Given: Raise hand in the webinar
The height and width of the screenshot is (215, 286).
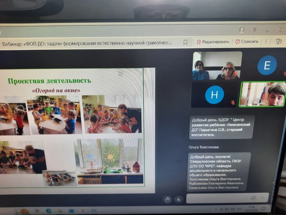Looking at the screenshot, I should pos(168,199).
